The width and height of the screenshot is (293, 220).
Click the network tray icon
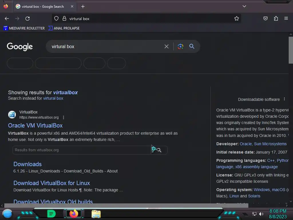(x=254, y=214)
